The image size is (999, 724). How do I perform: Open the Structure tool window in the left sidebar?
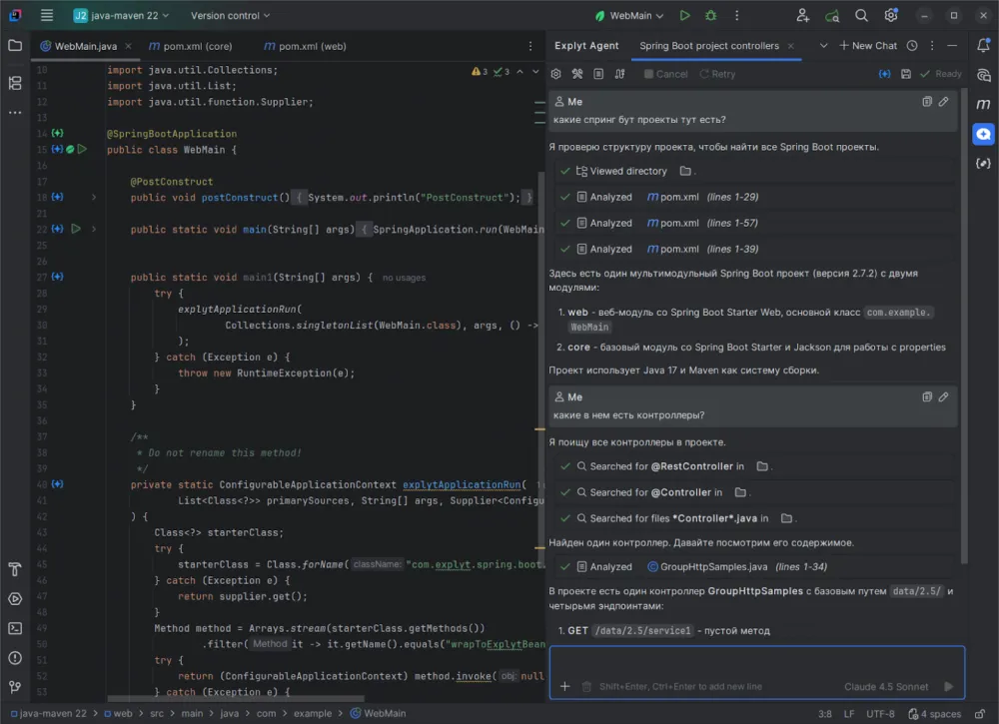click(x=15, y=83)
